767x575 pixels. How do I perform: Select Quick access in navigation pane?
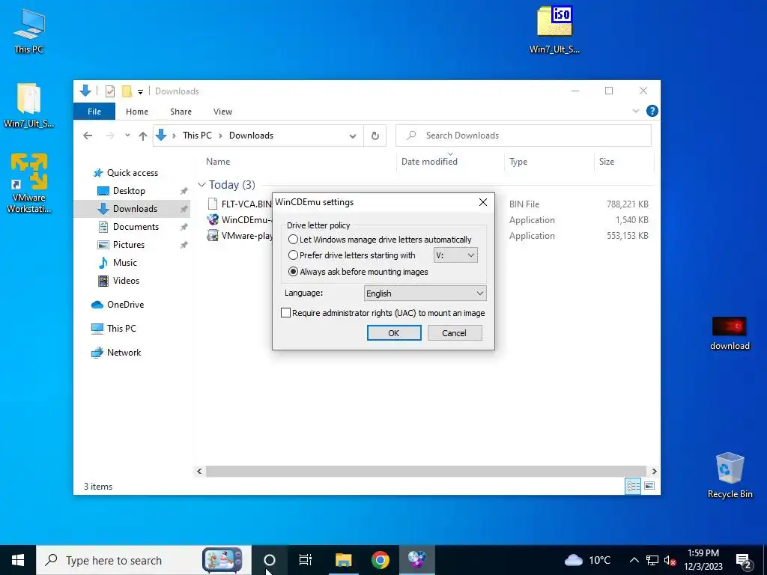132,173
